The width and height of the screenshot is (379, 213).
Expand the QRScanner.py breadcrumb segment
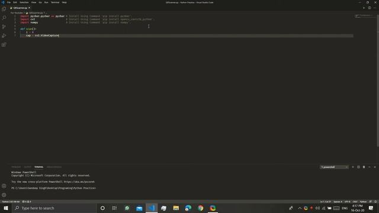coord(36,13)
